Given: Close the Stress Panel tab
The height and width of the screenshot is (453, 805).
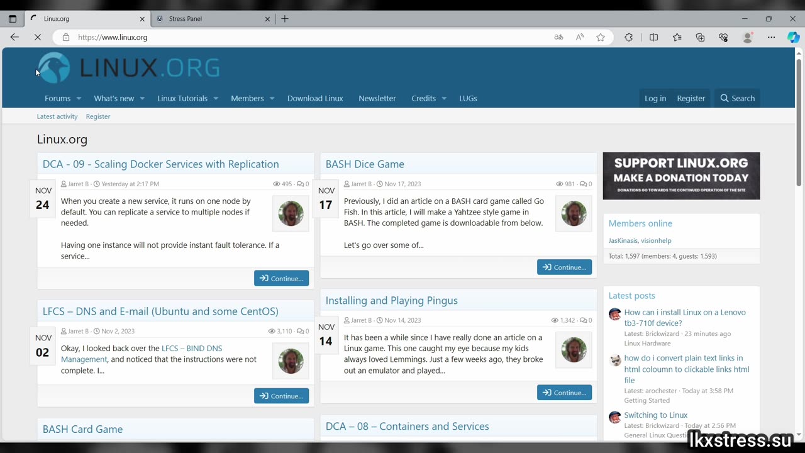Looking at the screenshot, I should [x=267, y=19].
